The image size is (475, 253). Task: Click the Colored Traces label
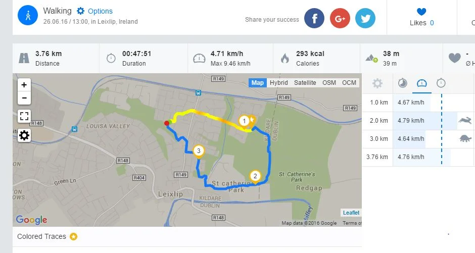(41, 236)
